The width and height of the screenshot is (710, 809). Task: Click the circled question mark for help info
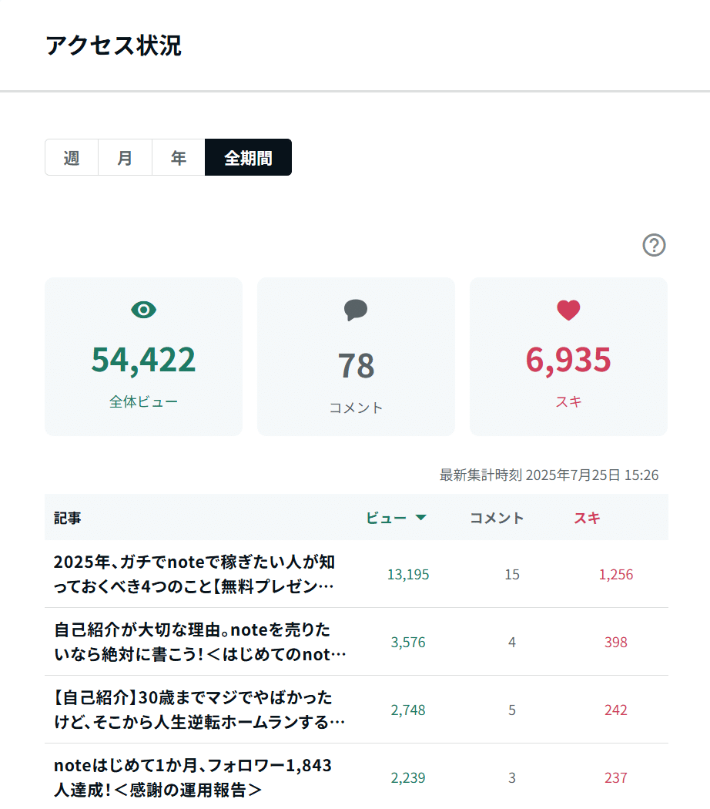(x=653, y=245)
